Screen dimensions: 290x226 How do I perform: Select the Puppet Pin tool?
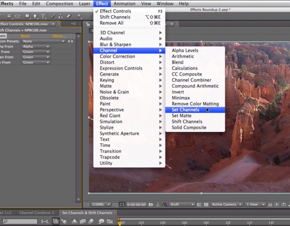(79, 16)
